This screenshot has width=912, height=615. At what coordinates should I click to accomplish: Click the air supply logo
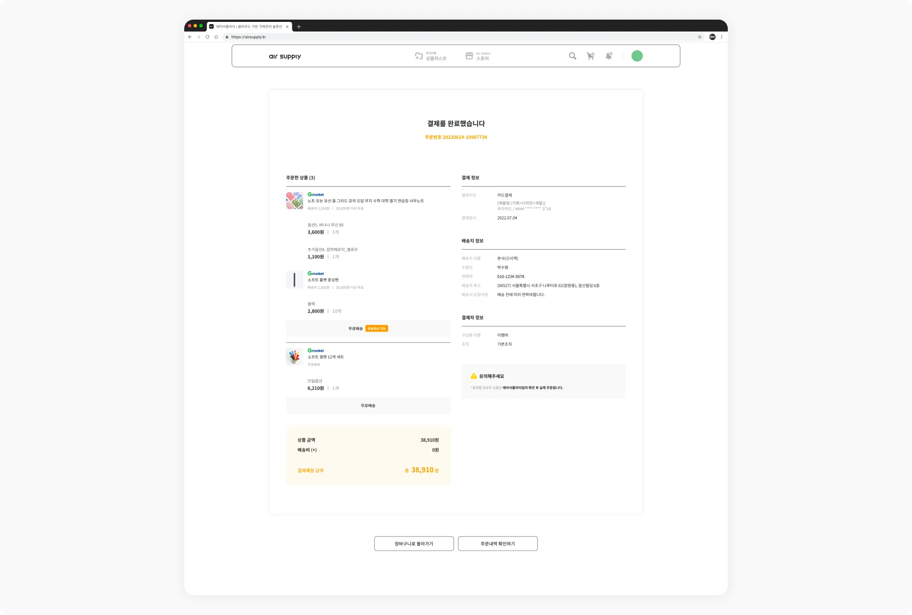pos(285,57)
